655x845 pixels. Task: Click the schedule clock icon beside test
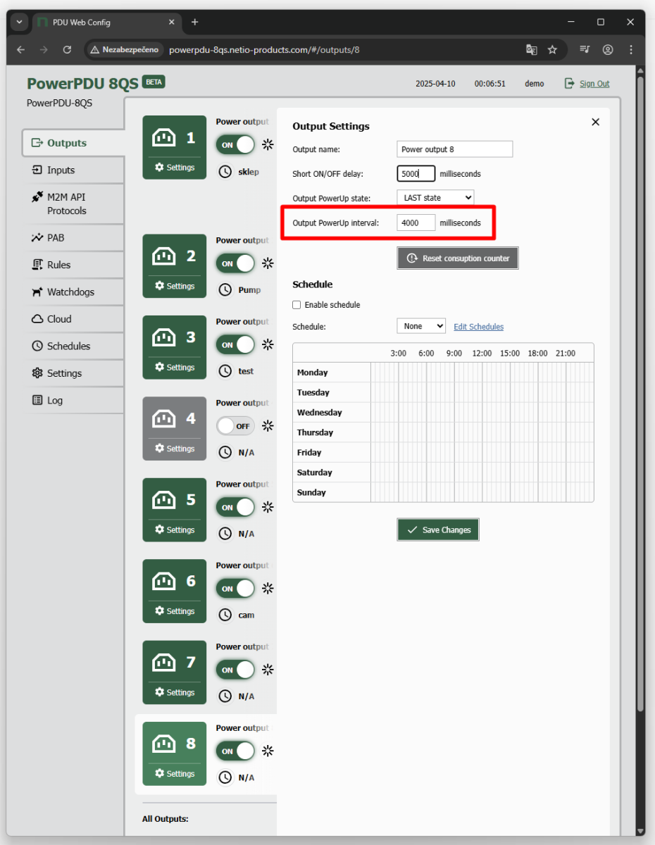(x=225, y=371)
